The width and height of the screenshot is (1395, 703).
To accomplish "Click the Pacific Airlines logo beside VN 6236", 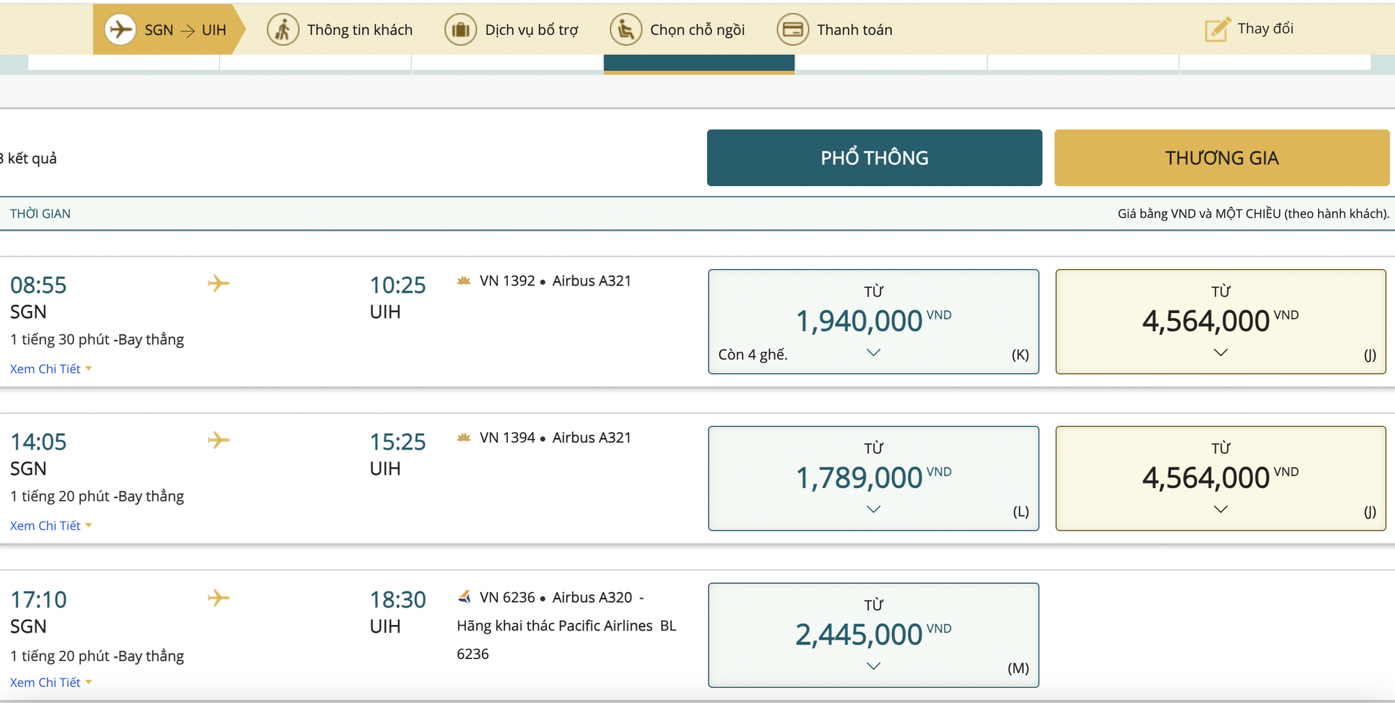I will (x=465, y=597).
